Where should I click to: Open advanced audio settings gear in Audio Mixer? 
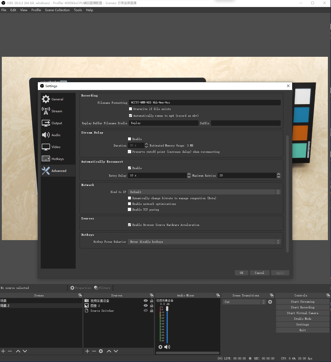coord(160,347)
